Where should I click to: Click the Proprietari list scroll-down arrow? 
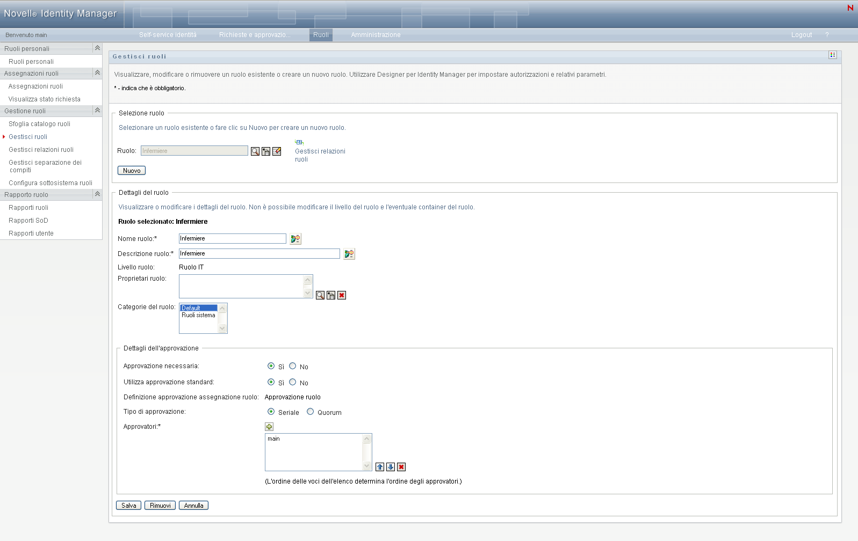(x=308, y=293)
